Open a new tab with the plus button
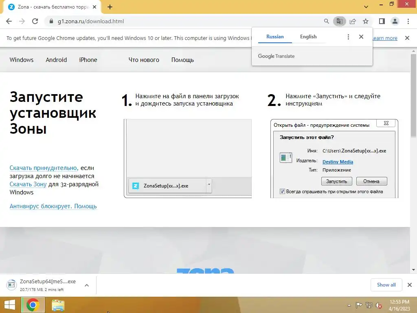This screenshot has height=313, width=417. tap(110, 7)
